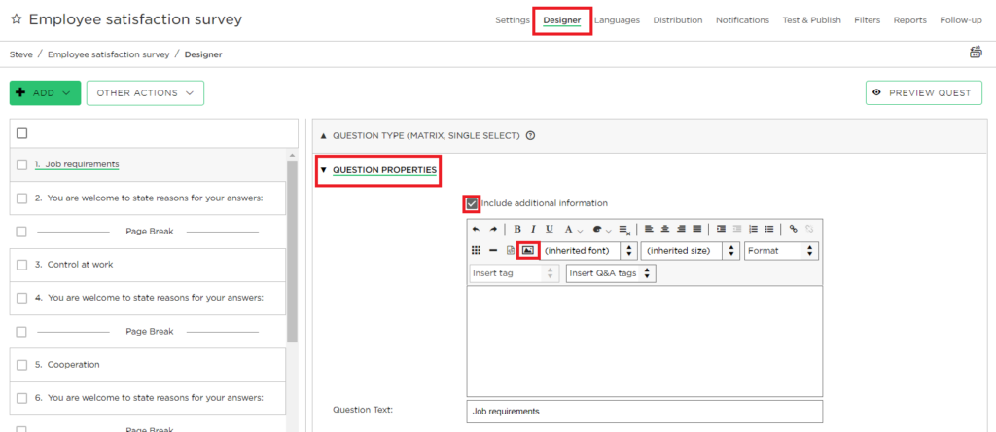Insert a bulleted list
The width and height of the screenshot is (996, 432).
(x=769, y=229)
